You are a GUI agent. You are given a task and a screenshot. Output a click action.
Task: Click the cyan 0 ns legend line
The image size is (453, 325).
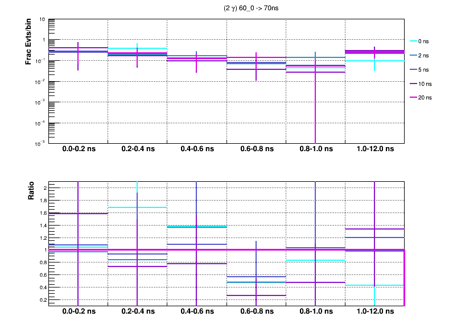pos(414,41)
